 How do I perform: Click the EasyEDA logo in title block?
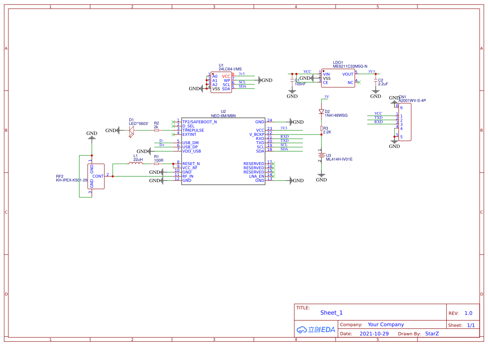(316, 329)
